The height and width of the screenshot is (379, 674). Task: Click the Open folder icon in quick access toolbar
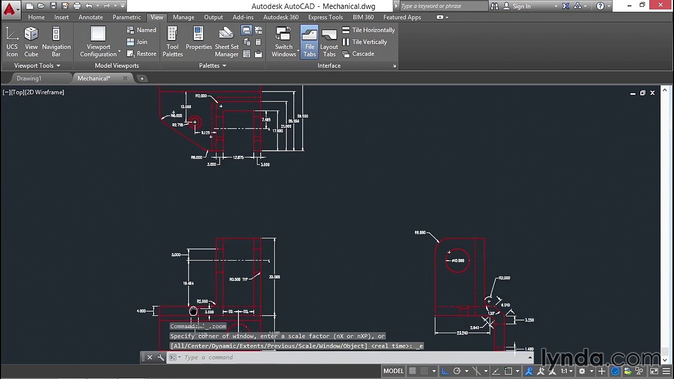pos(42,6)
